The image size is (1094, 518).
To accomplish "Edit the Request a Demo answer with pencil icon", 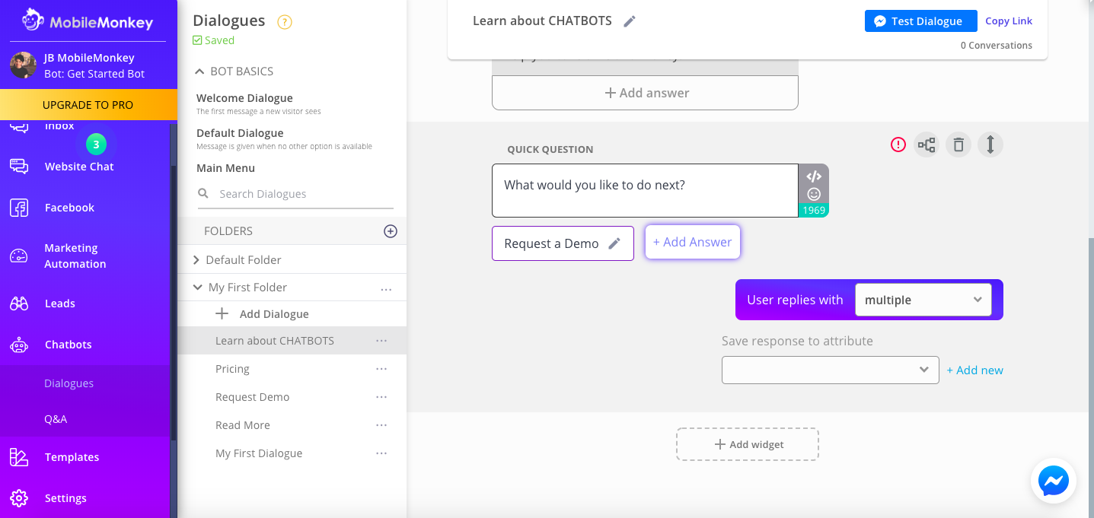I will coord(615,243).
